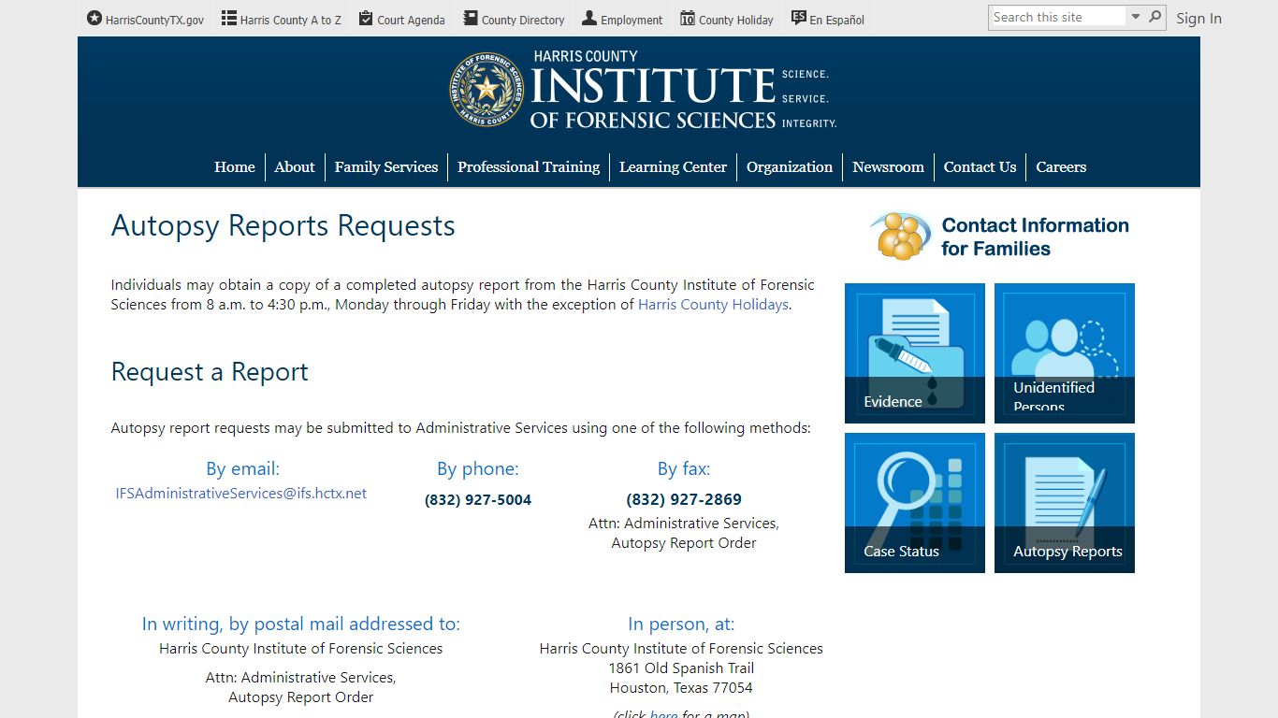Open the Organization menu
The image size is (1278, 718).
click(790, 167)
